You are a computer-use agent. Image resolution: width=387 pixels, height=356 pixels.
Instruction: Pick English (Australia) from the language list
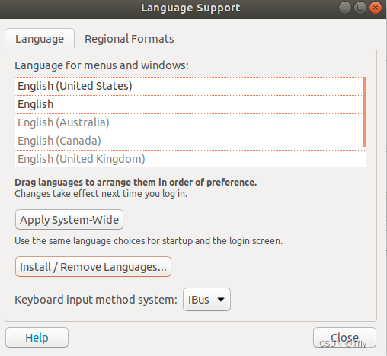[x=189, y=122]
